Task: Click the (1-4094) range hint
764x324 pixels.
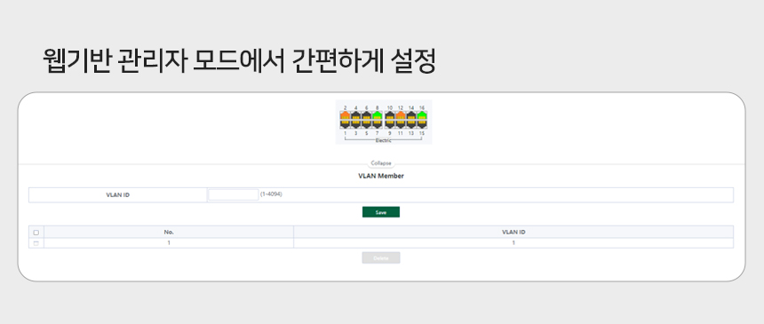Action: point(271,194)
